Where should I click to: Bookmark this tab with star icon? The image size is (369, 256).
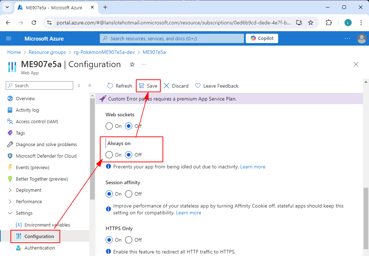[x=311, y=23]
